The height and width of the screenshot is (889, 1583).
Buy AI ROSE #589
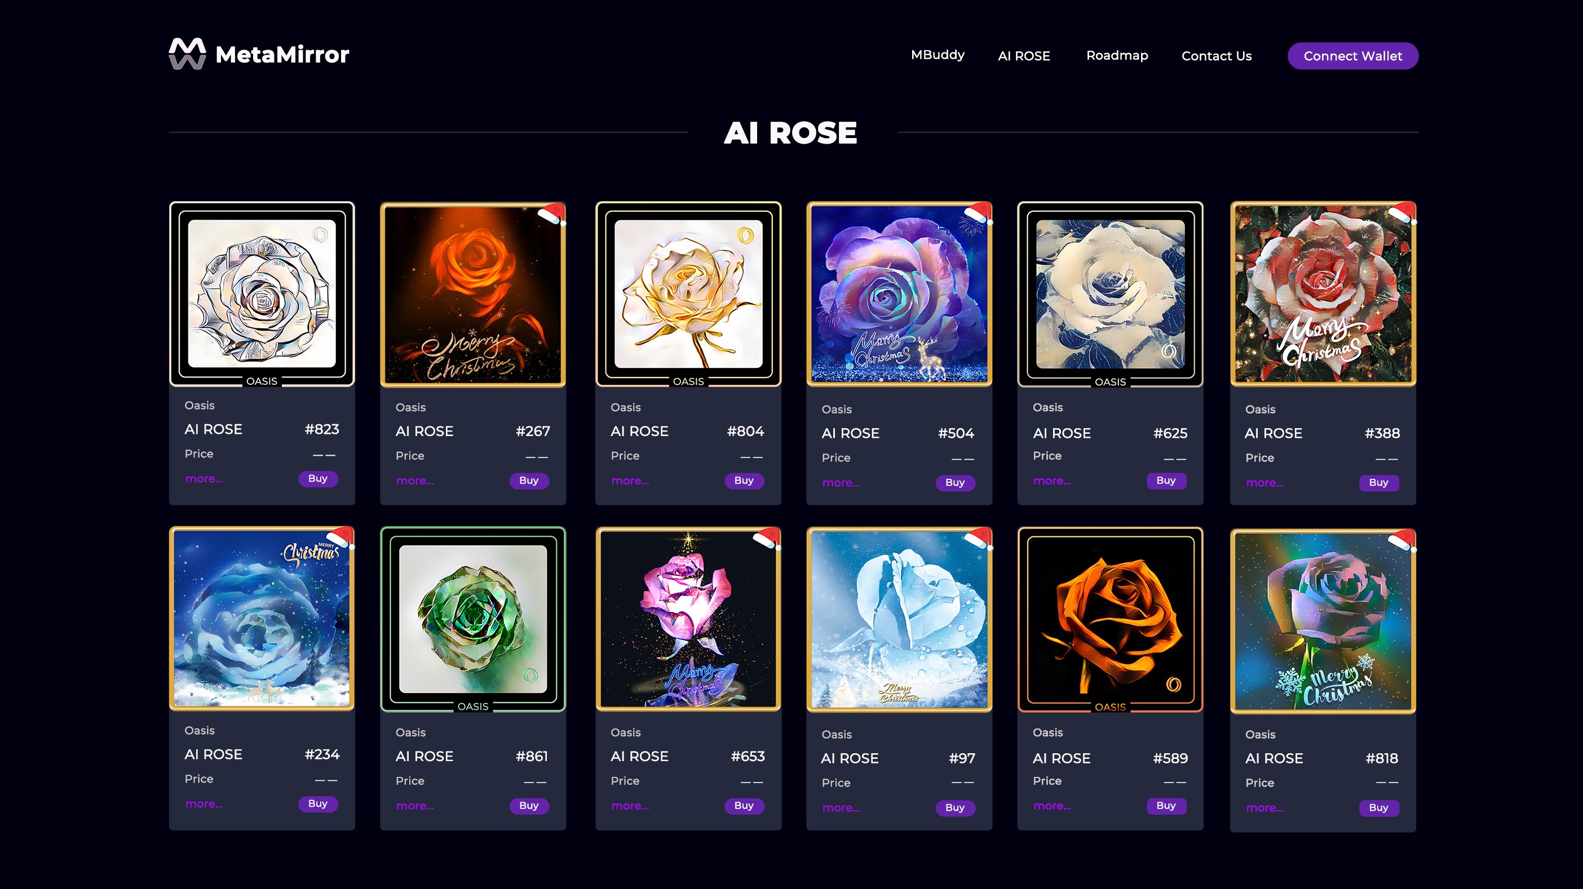1166,806
